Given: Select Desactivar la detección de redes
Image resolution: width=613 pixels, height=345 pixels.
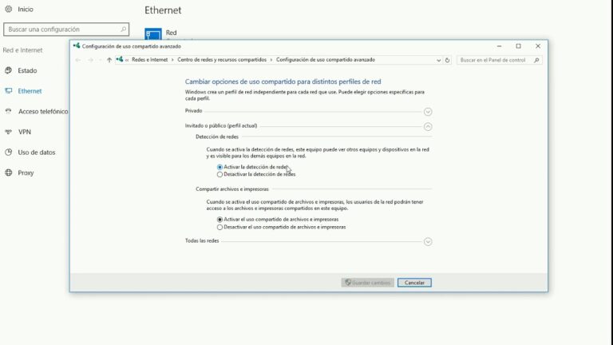Looking at the screenshot, I should 219,174.
